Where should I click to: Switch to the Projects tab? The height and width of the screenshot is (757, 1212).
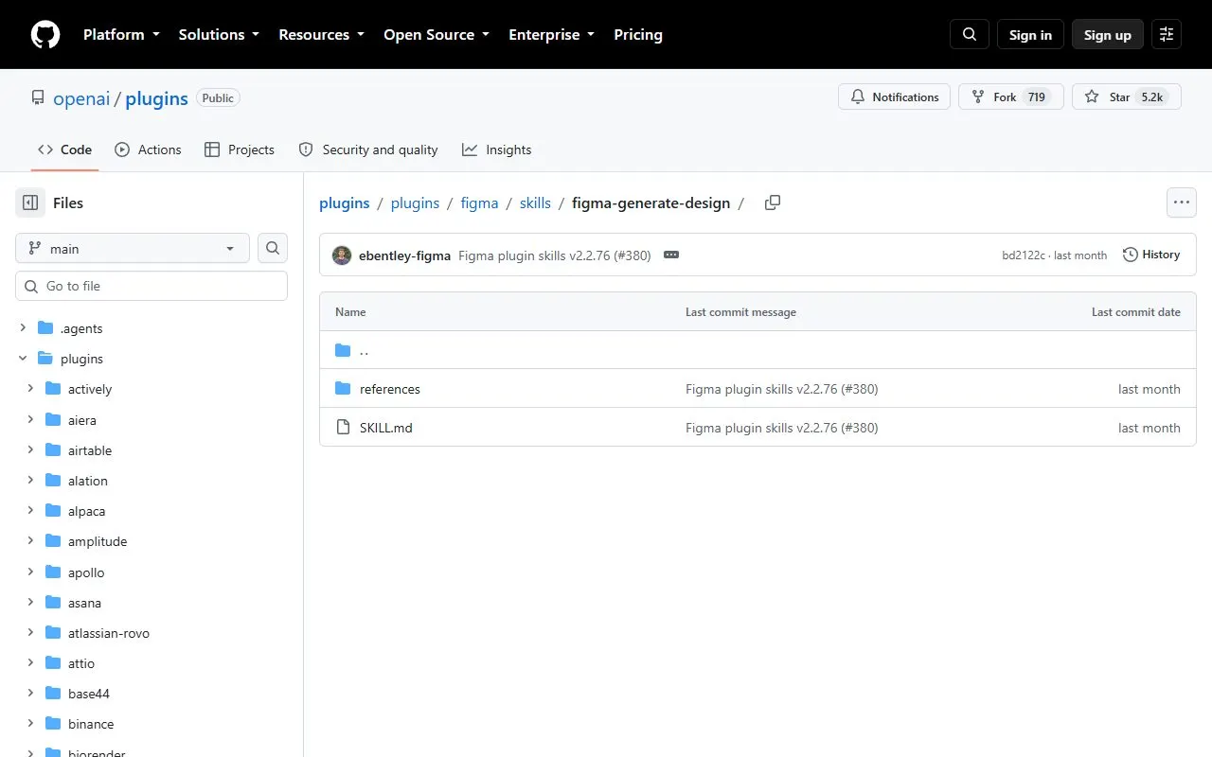coord(240,150)
